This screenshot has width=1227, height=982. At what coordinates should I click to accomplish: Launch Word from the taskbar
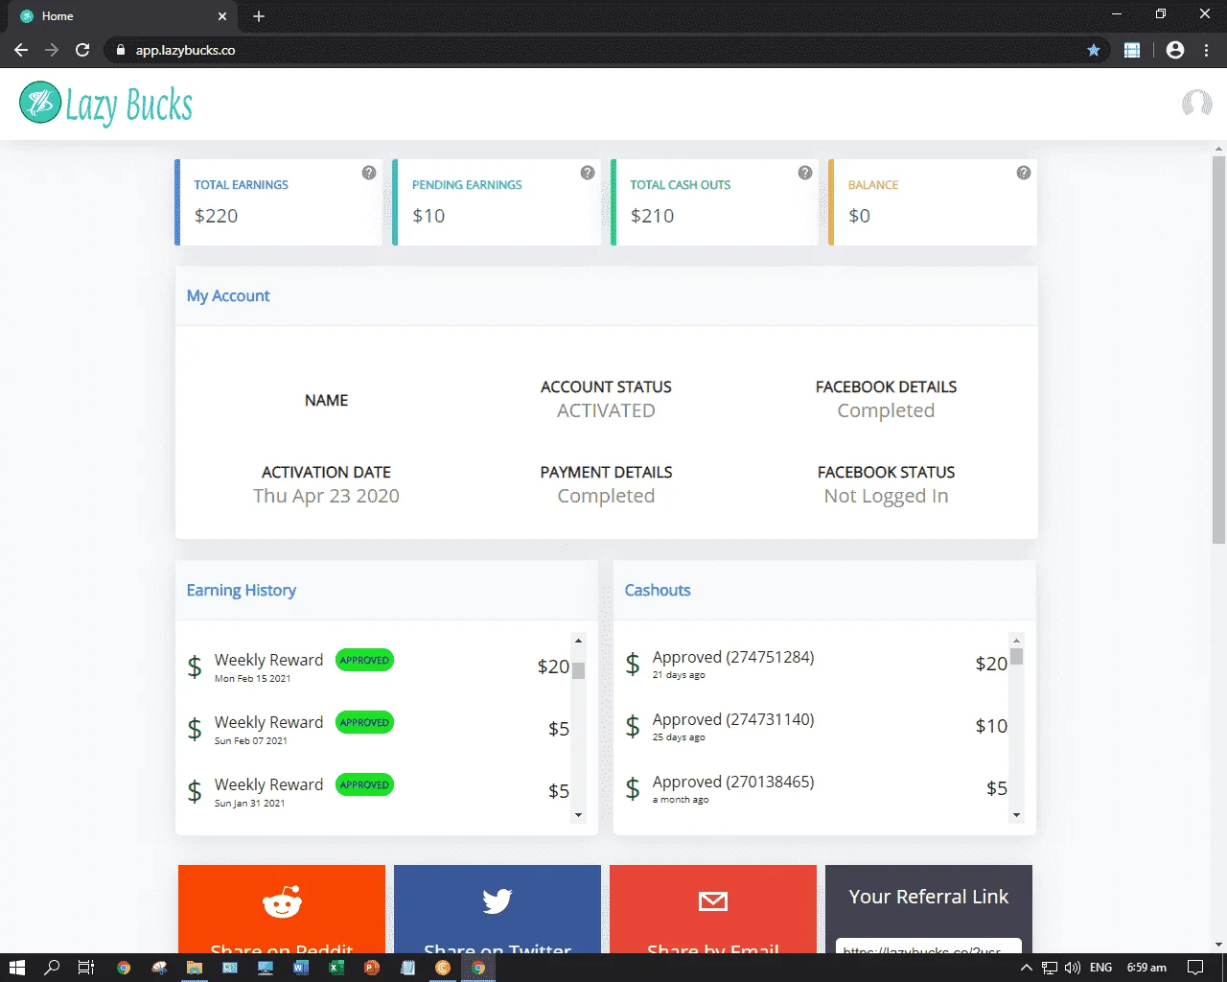pyautogui.click(x=301, y=968)
